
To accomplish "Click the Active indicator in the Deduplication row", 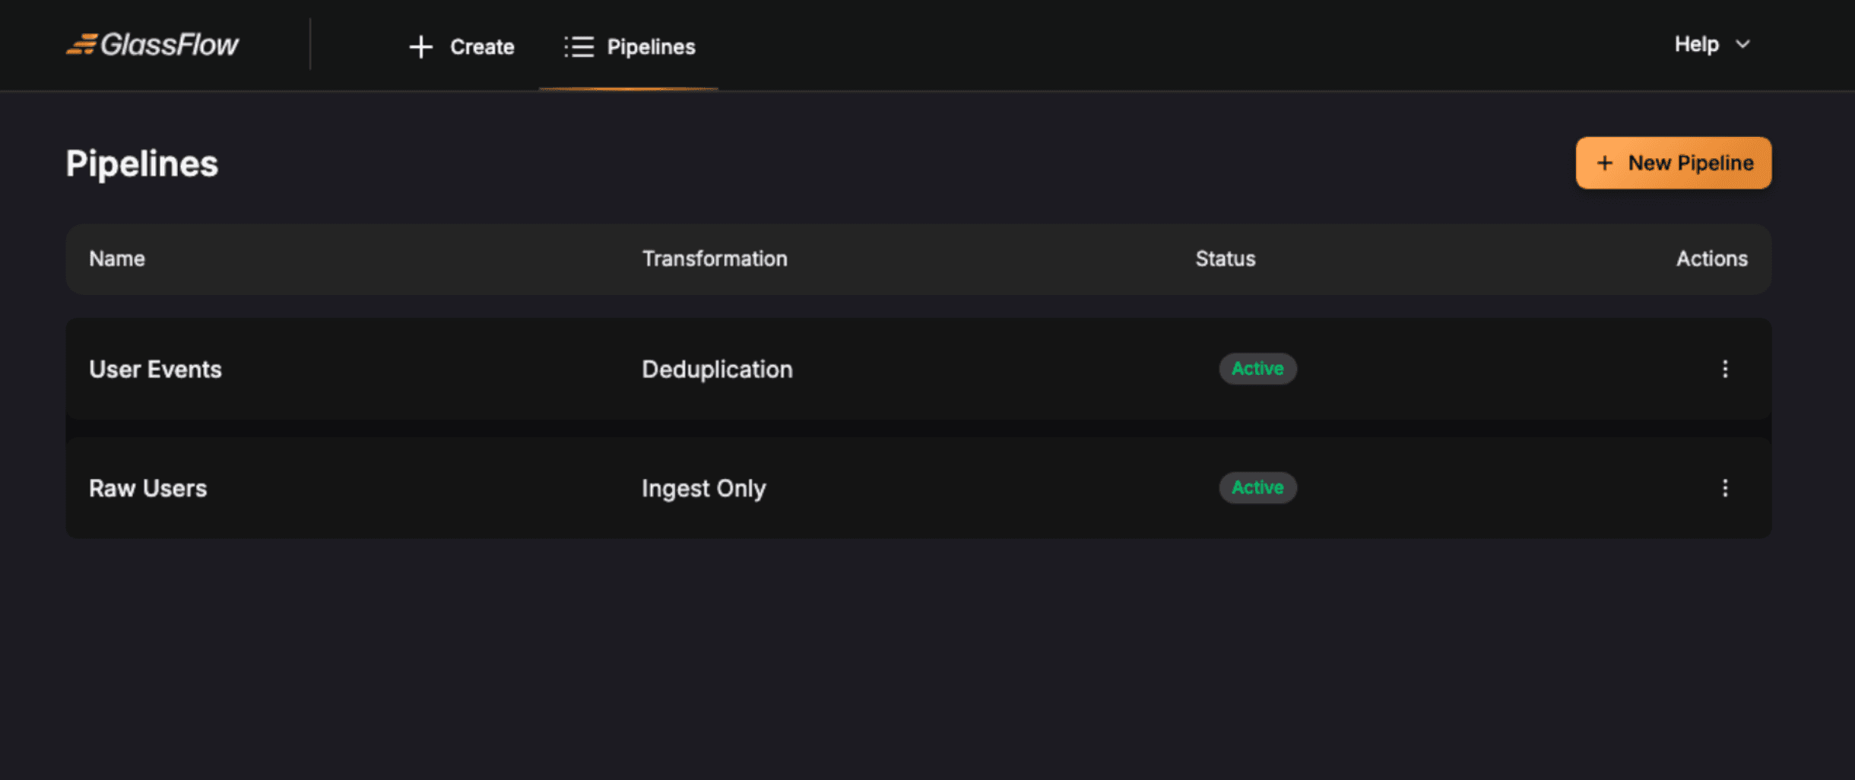I will (1257, 369).
